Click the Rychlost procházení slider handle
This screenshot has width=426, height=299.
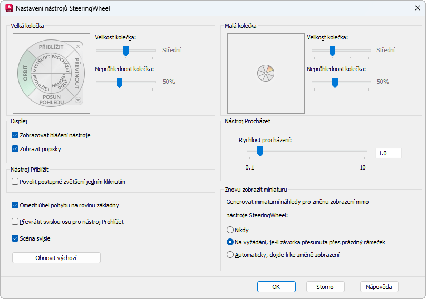260,151
